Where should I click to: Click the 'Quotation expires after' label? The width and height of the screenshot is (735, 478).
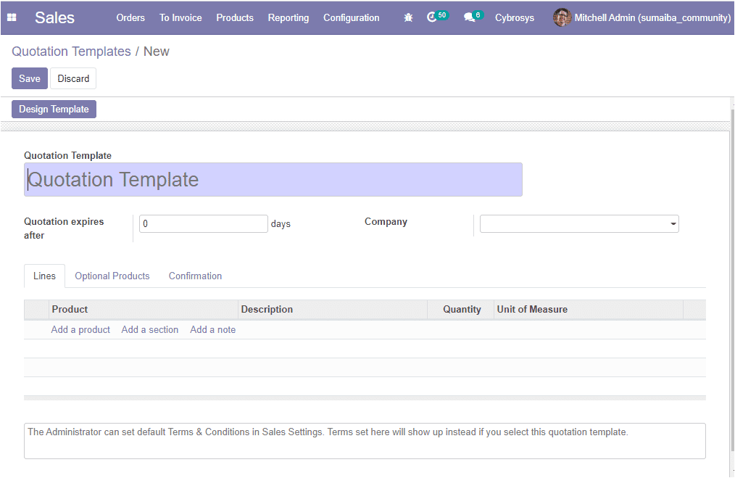pyautogui.click(x=64, y=228)
